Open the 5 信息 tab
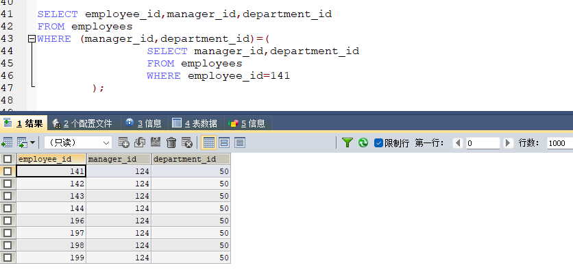Viewport: 573px width, 272px height. click(x=247, y=123)
